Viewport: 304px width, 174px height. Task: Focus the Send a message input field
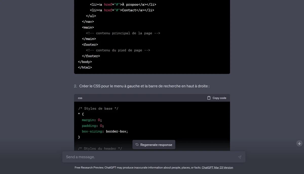pyautogui.click(x=149, y=157)
